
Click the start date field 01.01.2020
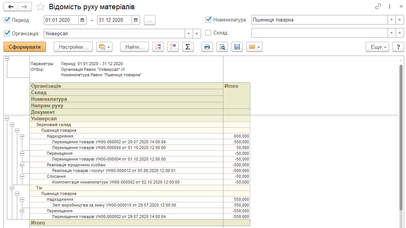(x=61, y=20)
